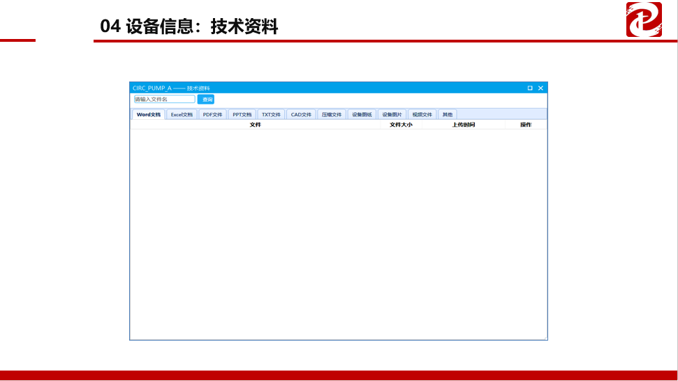Switch to the 其他 tab
The height and width of the screenshot is (381, 678).
[447, 114]
